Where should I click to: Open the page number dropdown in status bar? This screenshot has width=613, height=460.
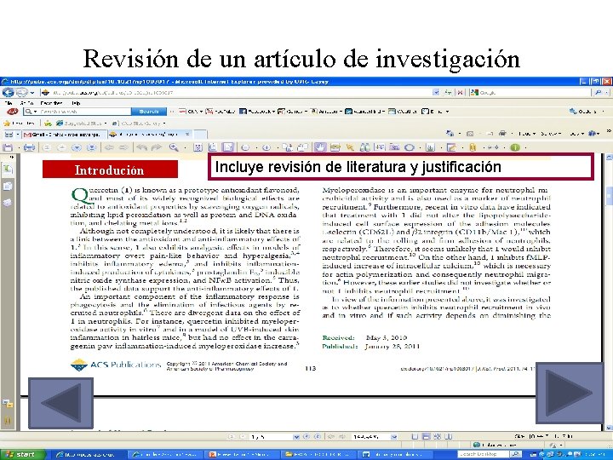296,436
